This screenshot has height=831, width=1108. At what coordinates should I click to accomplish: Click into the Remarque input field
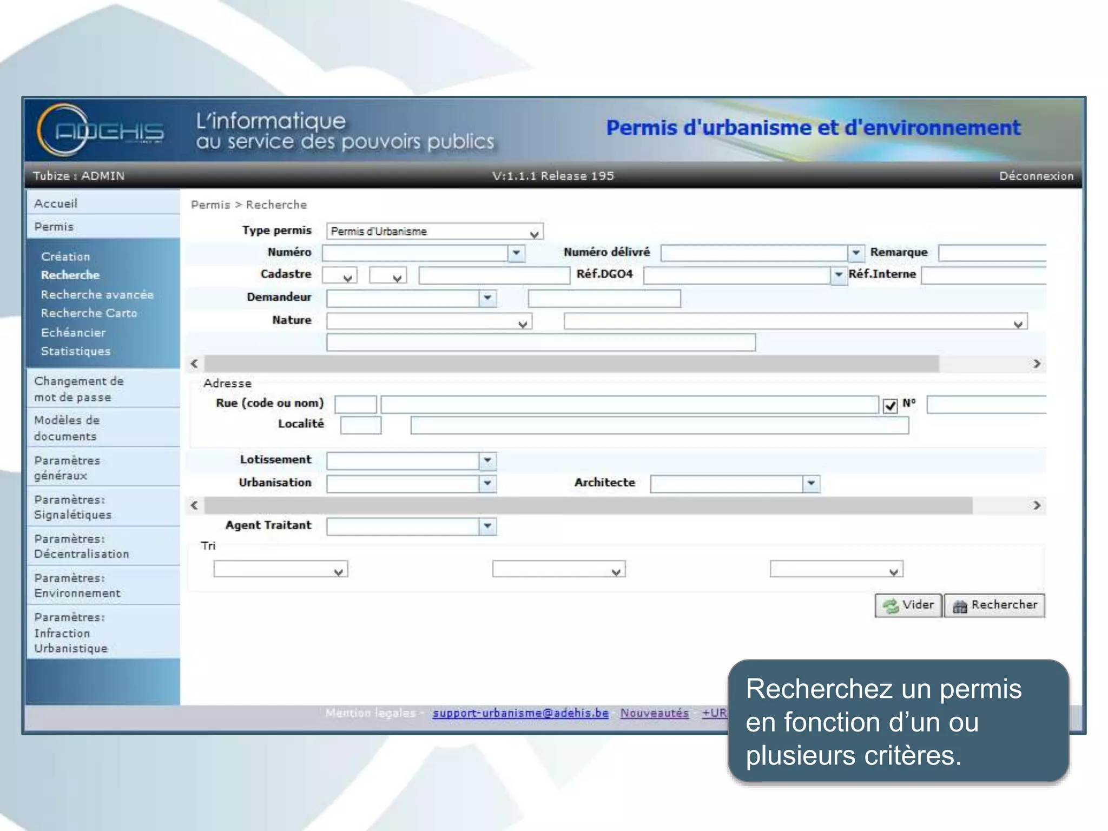click(x=992, y=253)
